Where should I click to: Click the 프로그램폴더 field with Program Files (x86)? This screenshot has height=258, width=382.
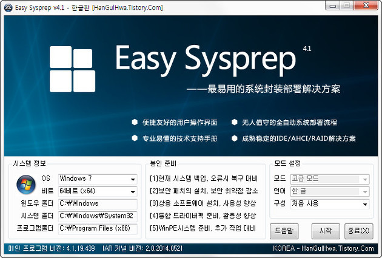pos(98,229)
